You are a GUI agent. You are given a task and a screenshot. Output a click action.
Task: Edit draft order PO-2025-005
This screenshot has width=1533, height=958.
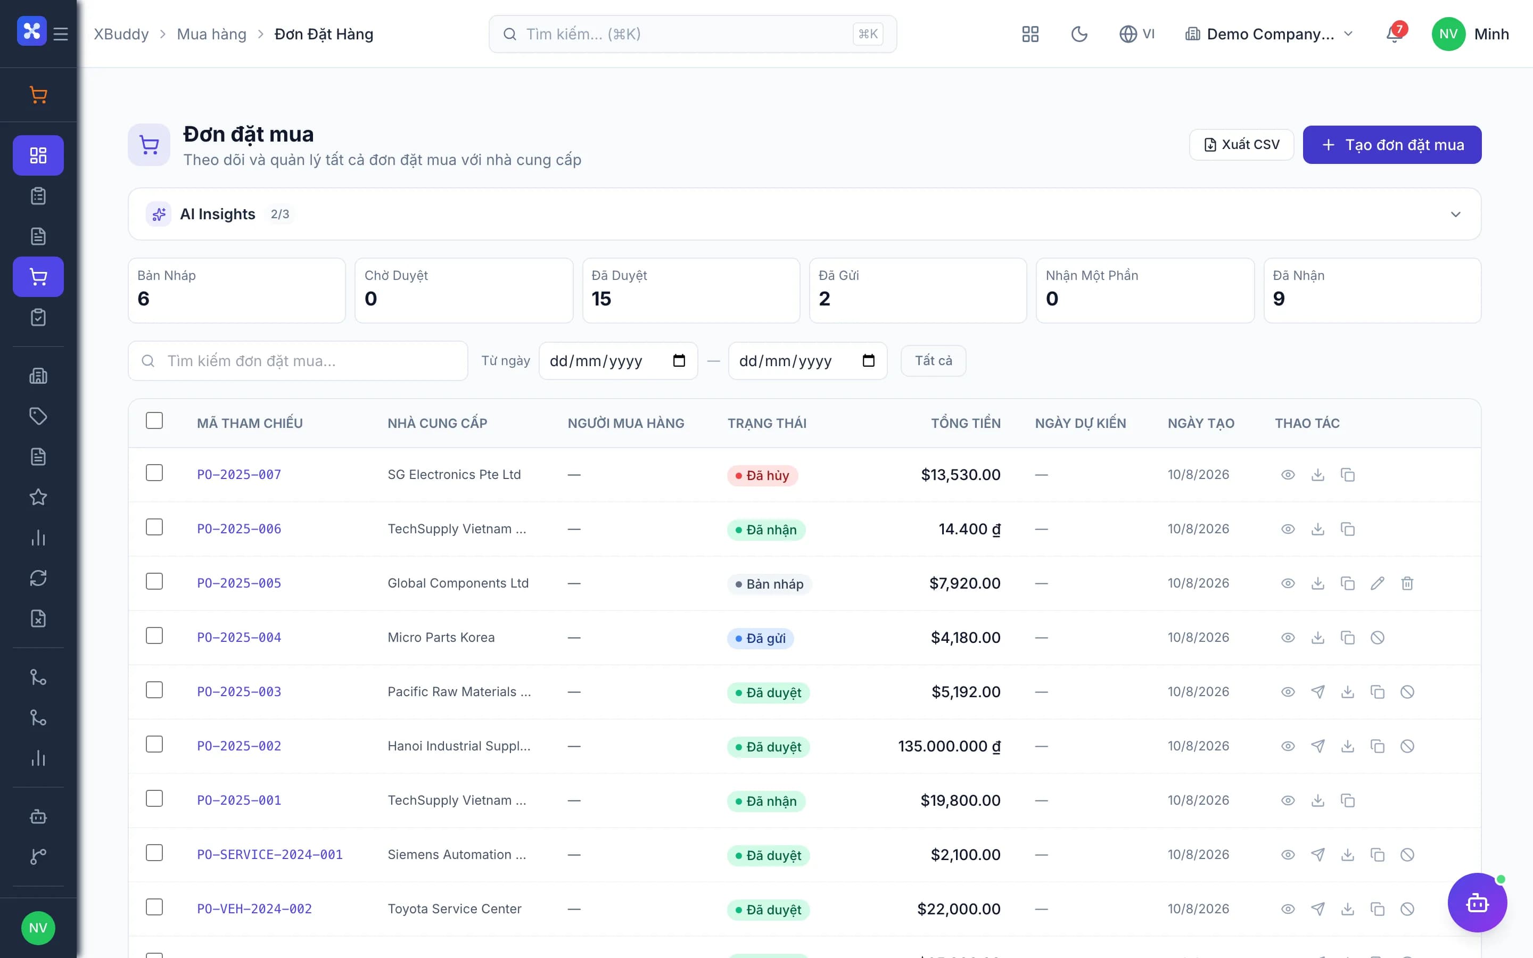[x=1377, y=583]
